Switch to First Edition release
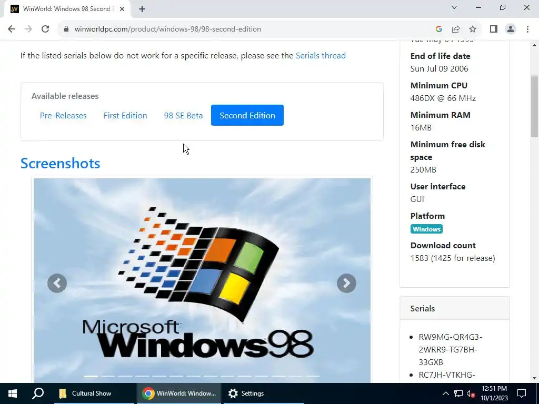 (125, 115)
